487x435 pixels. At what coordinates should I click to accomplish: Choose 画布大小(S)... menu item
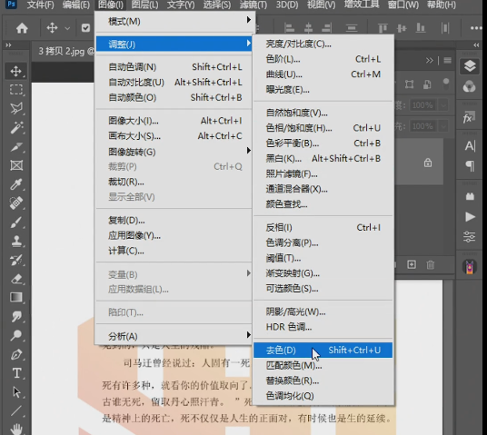(x=174, y=135)
